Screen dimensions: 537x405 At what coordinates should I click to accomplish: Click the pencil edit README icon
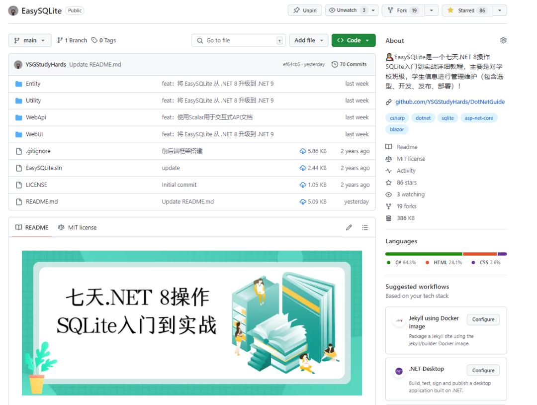pyautogui.click(x=349, y=227)
